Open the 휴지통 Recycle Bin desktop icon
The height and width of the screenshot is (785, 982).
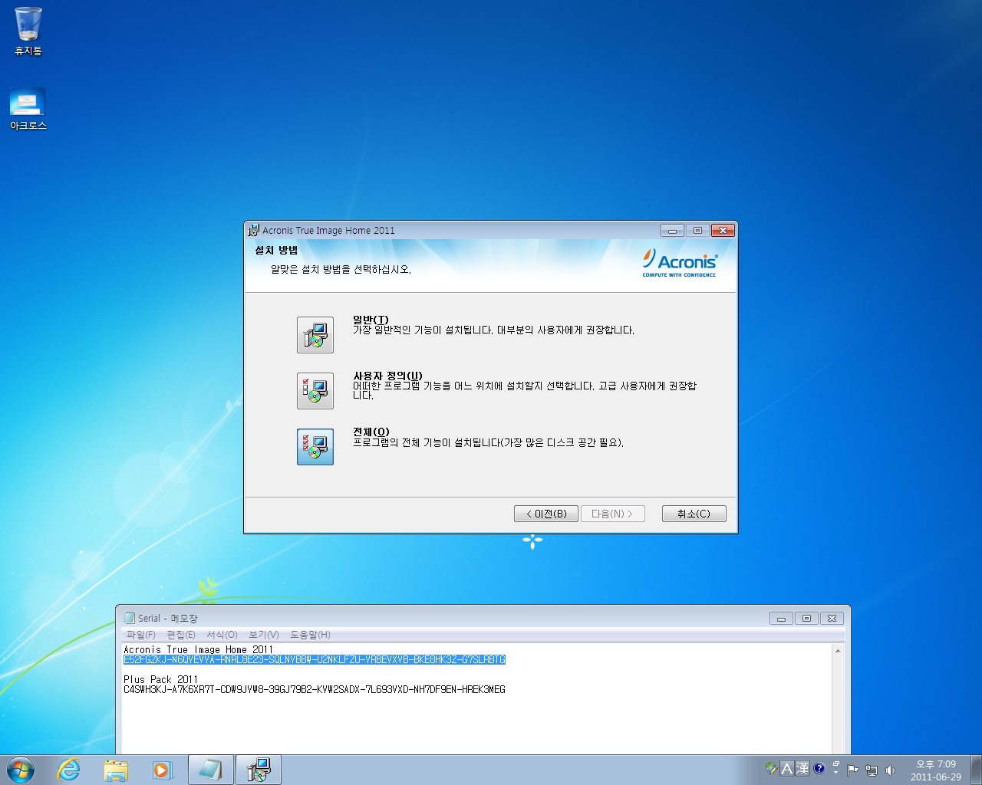pyautogui.click(x=28, y=31)
